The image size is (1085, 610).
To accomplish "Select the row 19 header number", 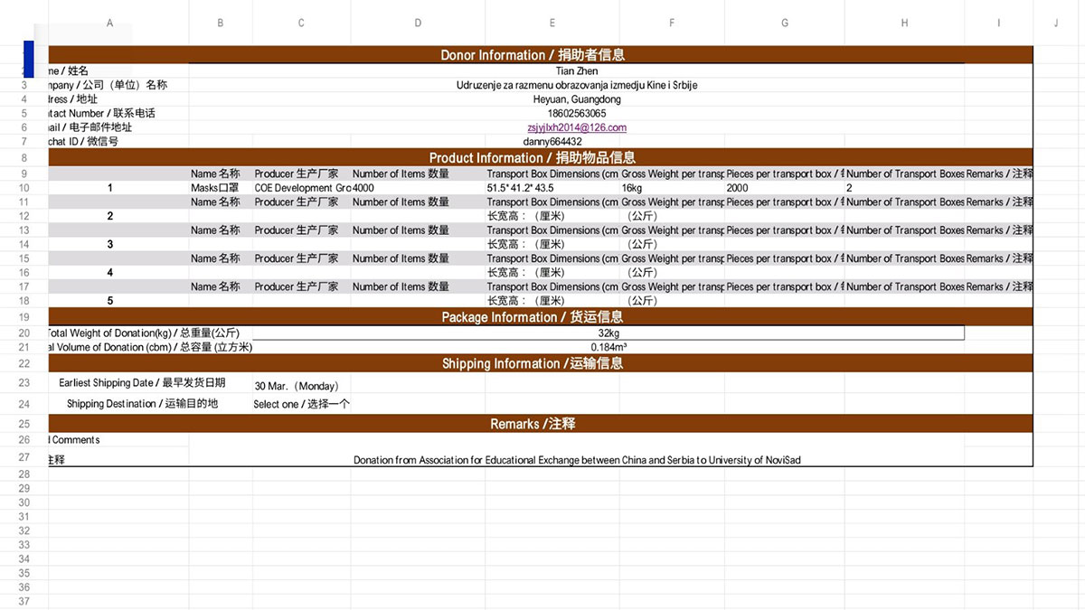I will pyautogui.click(x=24, y=317).
